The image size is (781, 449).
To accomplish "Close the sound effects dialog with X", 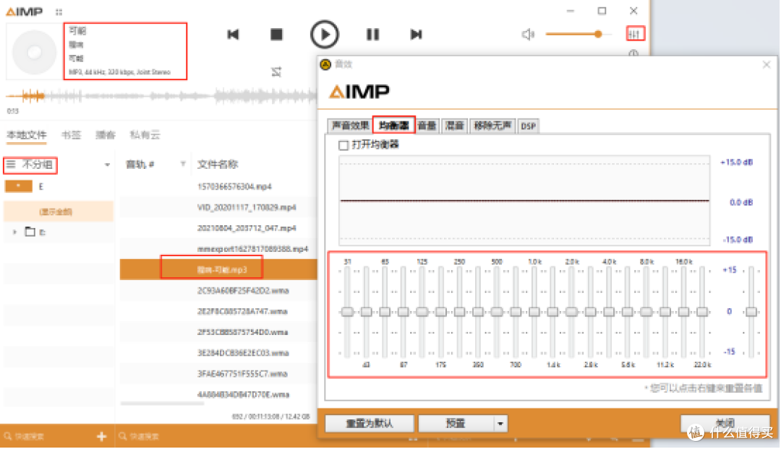I will click(x=767, y=65).
